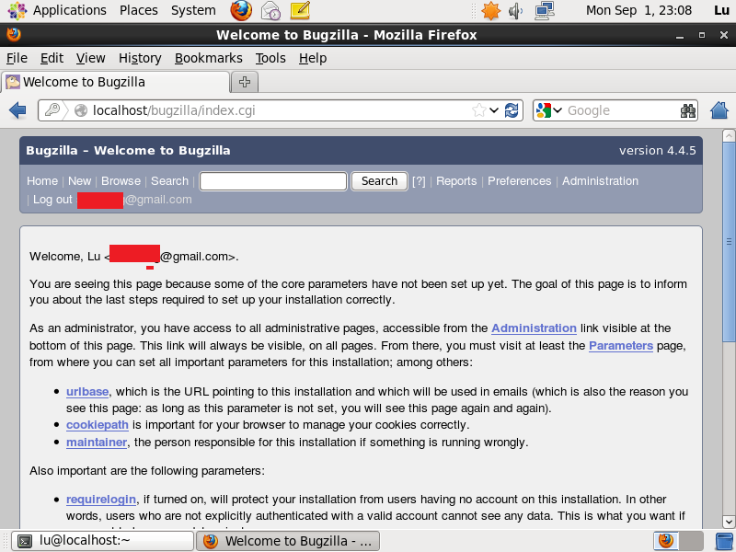Follow the Parameters link

tap(620, 346)
